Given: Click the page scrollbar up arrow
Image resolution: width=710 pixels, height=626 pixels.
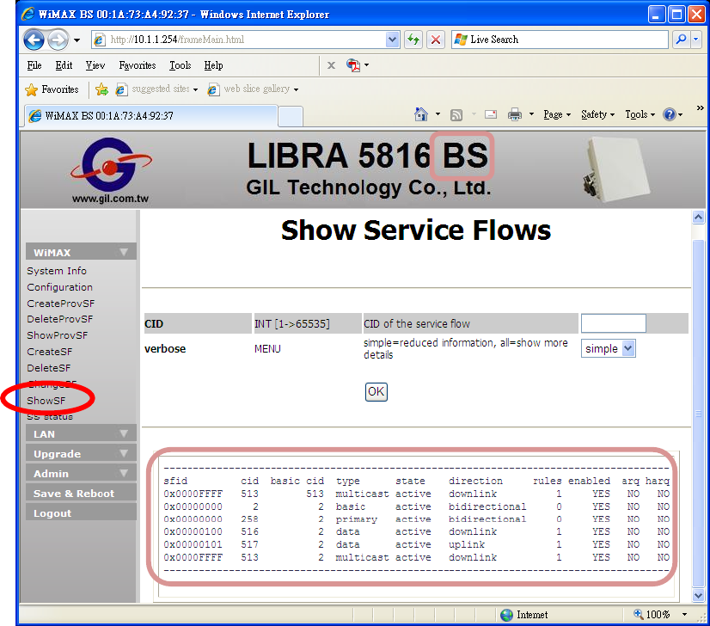Looking at the screenshot, I should point(698,218).
